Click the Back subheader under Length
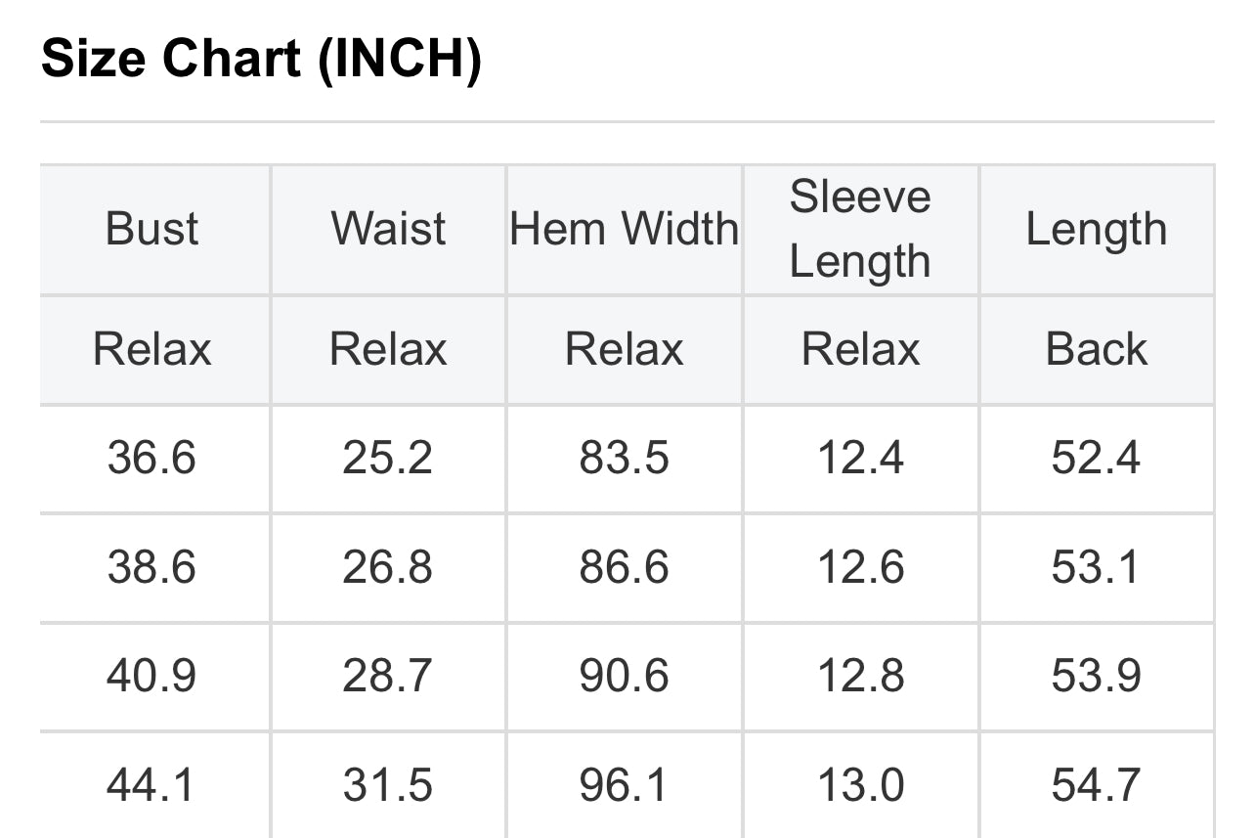 coord(1097,349)
